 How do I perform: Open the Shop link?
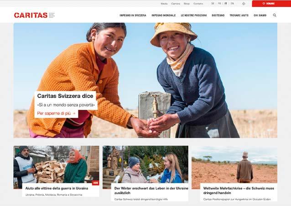tap(187, 4)
